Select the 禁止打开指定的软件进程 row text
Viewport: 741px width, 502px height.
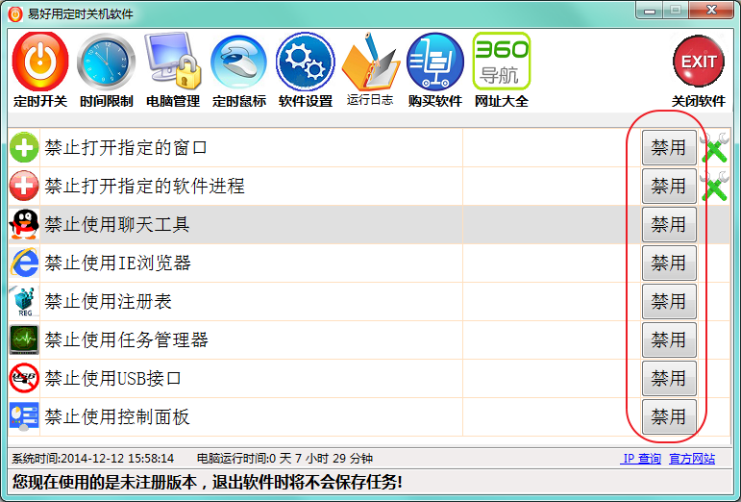[144, 186]
